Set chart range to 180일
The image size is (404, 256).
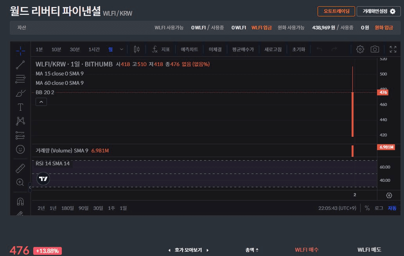[x=68, y=208]
